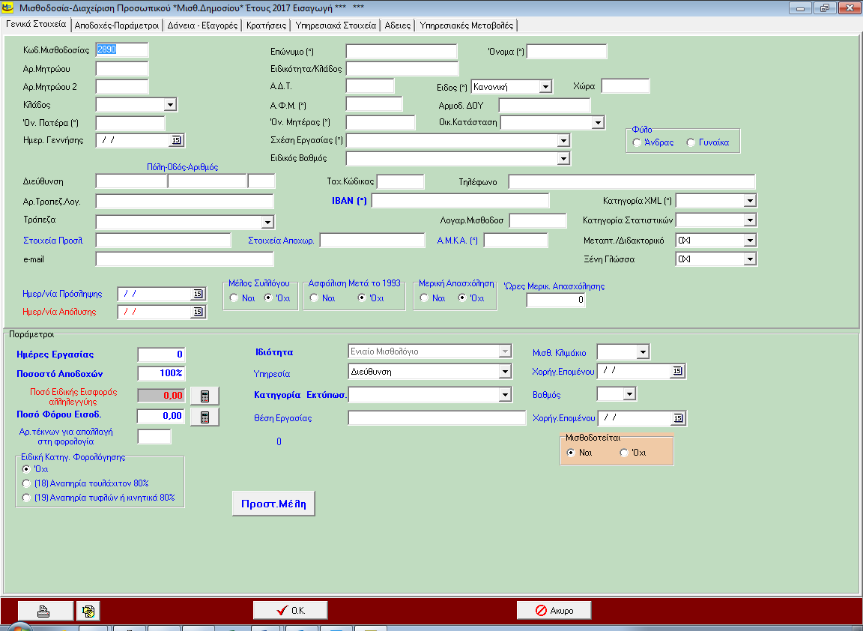Switch to Αποδοχές-Παράμετροι tab
Image resolution: width=863 pixels, height=631 pixels.
[118, 25]
